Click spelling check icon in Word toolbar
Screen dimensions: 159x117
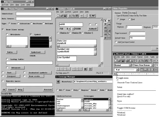click(x=135, y=61)
